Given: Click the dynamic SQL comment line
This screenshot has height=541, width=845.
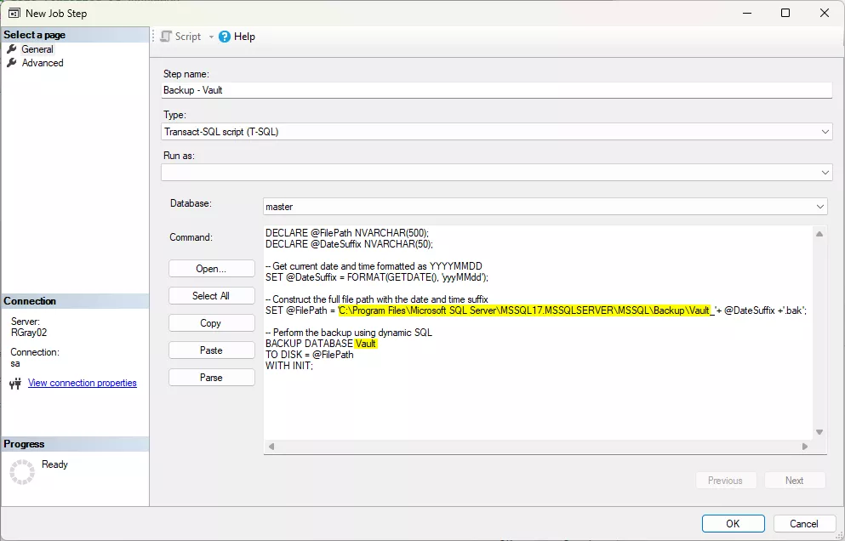Looking at the screenshot, I should [x=349, y=333].
